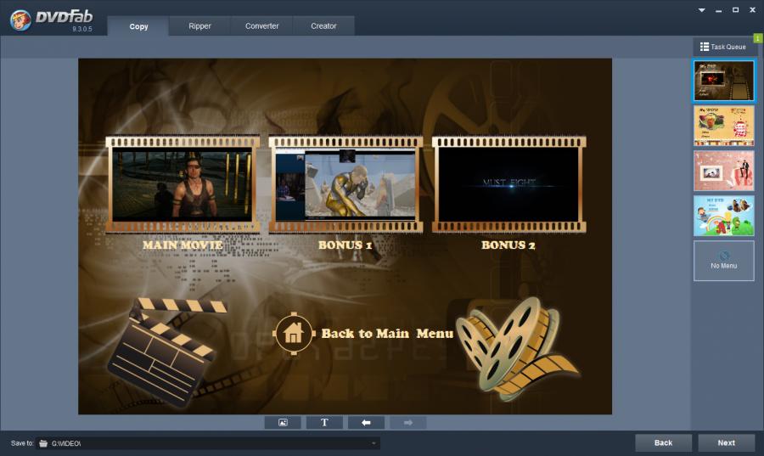This screenshot has height=456, width=764.
Task: Click the change background image icon
Action: click(283, 422)
